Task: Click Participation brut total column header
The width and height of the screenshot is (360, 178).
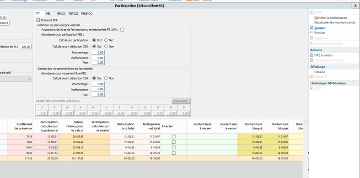Action: pyautogui.click(x=123, y=126)
